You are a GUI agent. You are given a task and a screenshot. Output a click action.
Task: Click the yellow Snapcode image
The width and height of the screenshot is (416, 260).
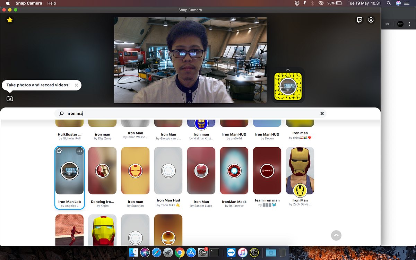(288, 87)
